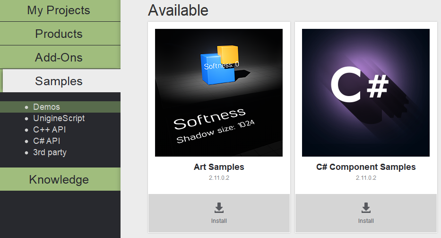
Task: Click the Art Samples title
Action: point(219,167)
